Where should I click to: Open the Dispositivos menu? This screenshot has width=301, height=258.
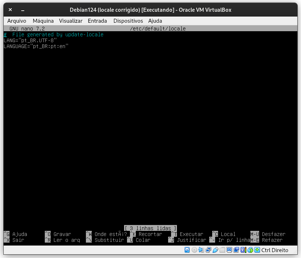point(128,21)
